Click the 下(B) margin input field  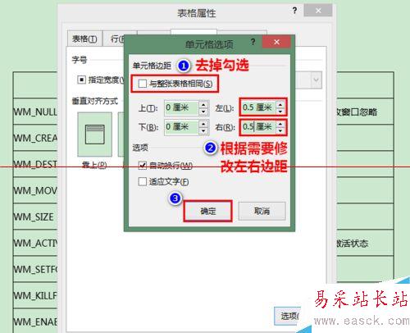point(181,127)
